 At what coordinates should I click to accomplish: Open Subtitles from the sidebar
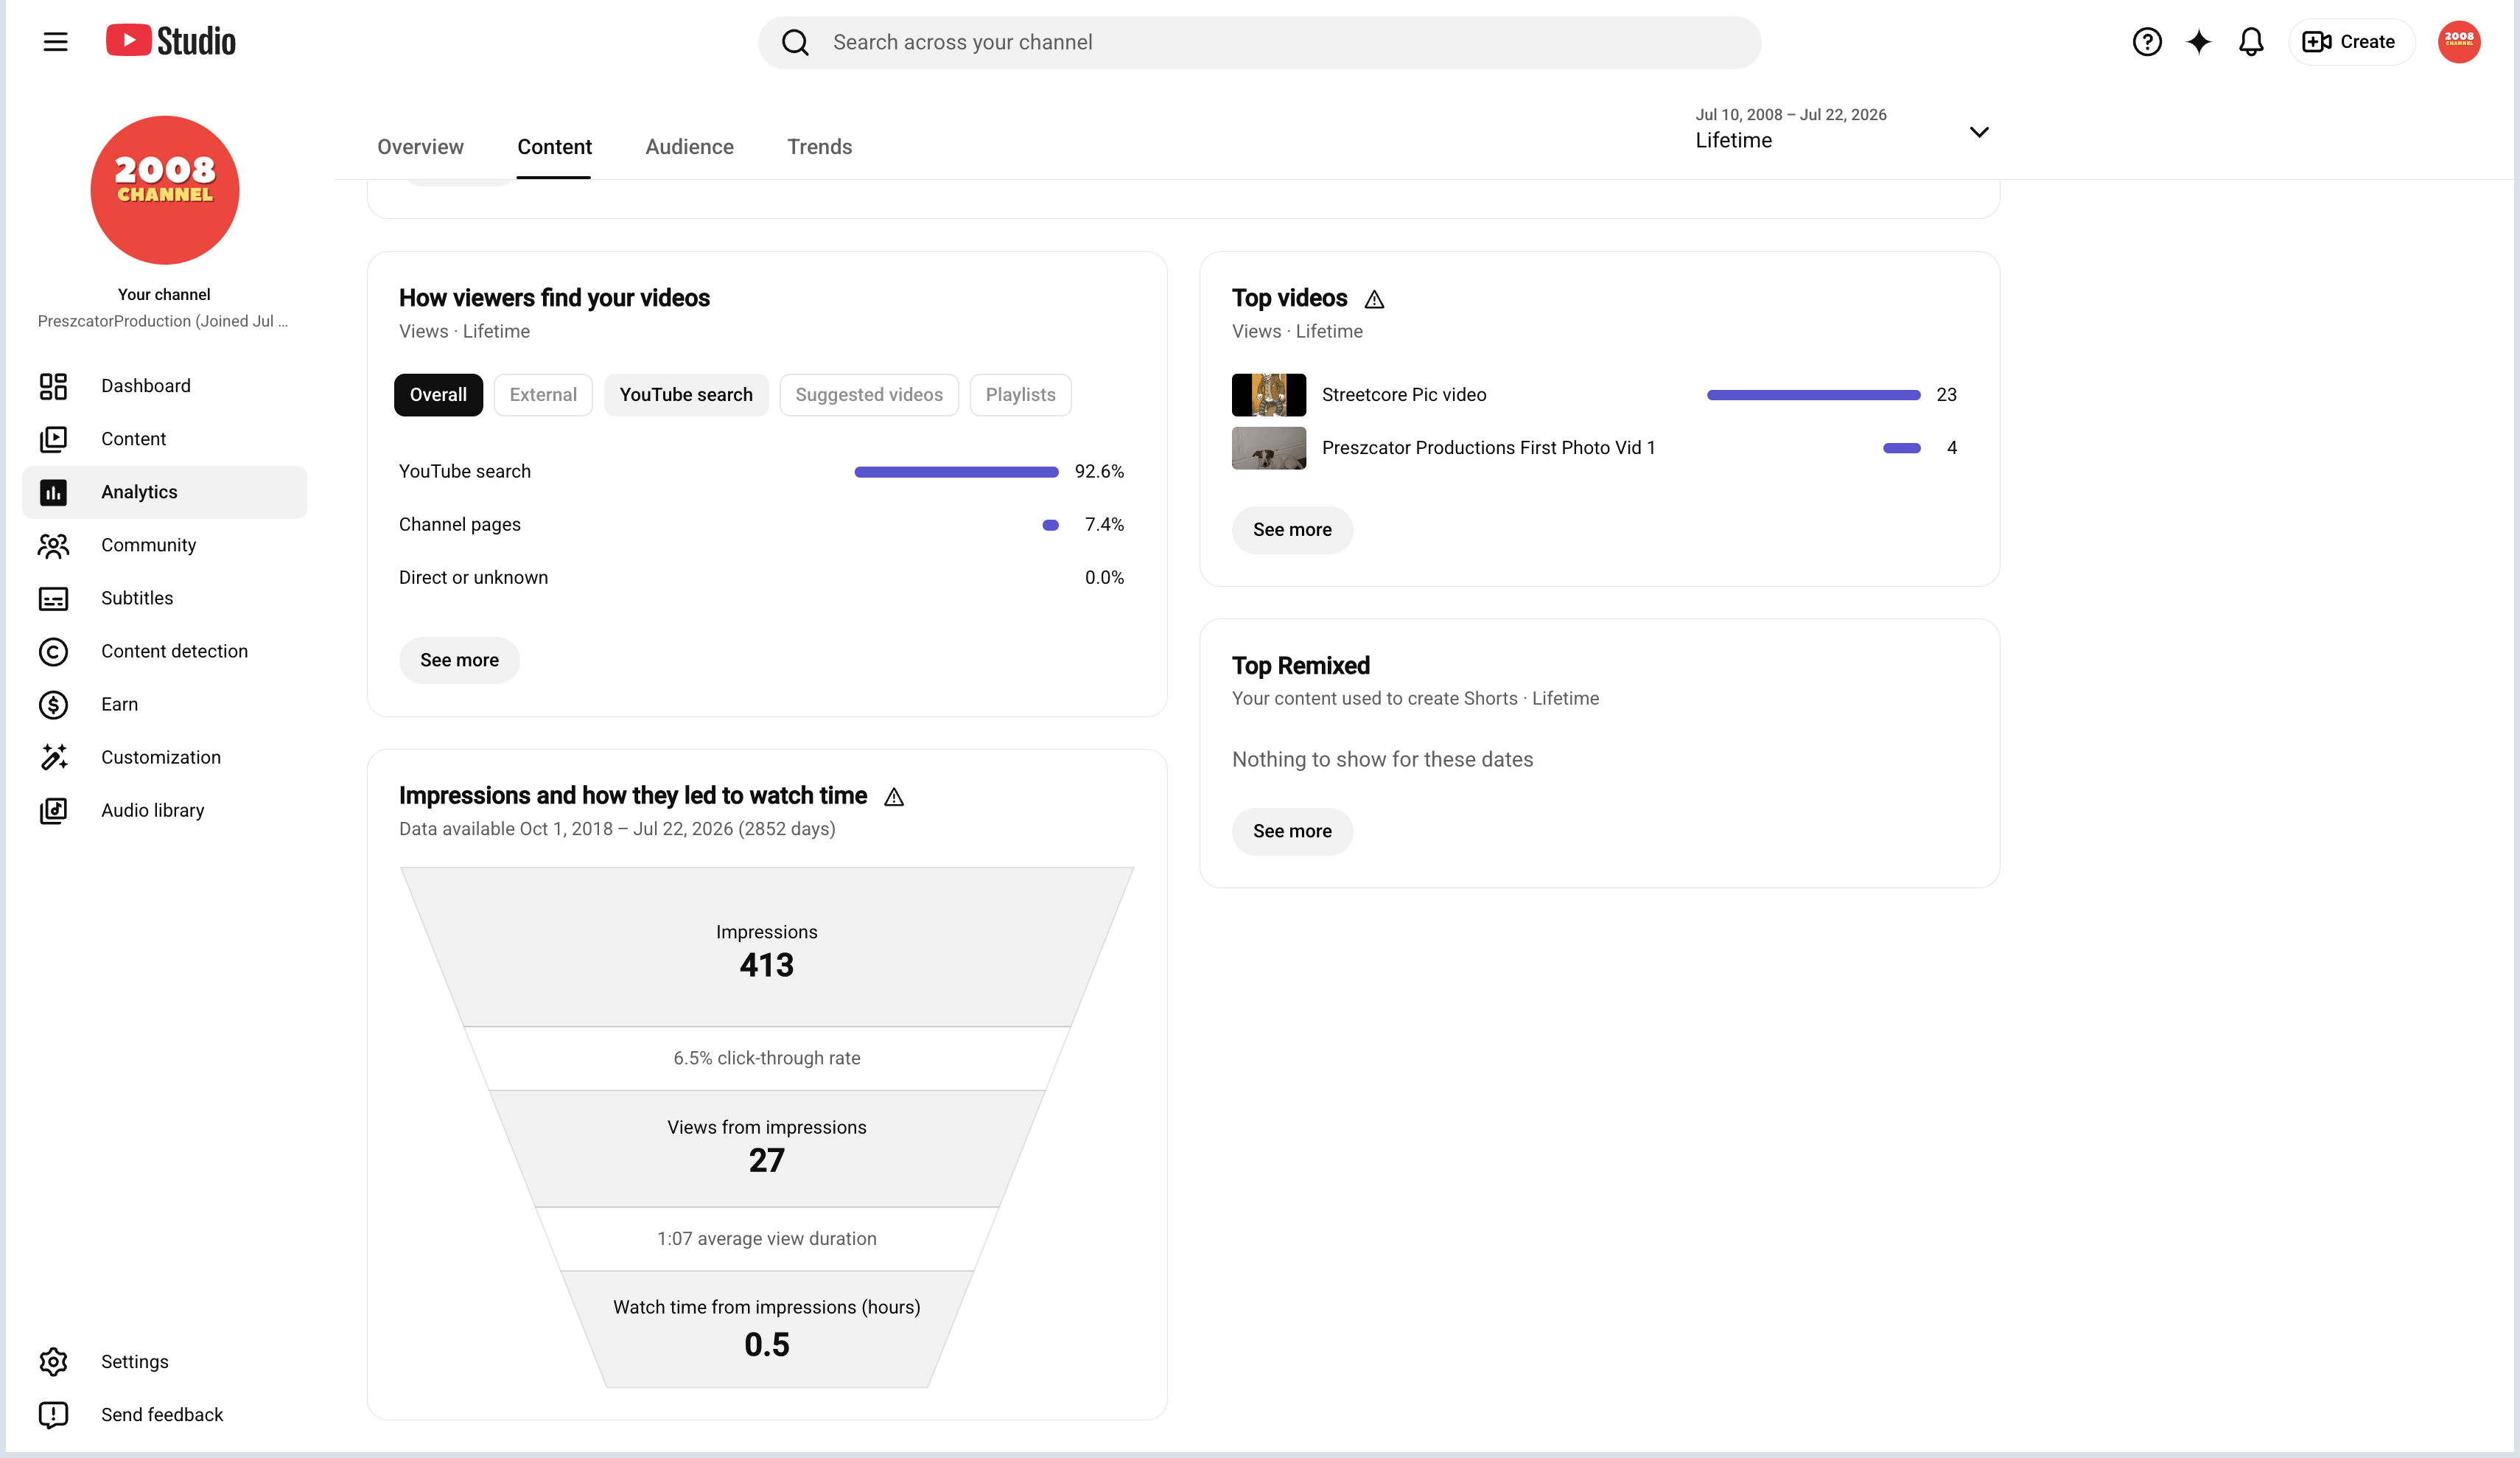pos(164,599)
